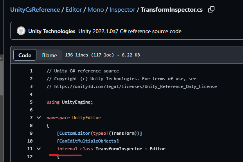243x162 pixels.
Task: Click the TransformInspector class name in code
Action: (119, 149)
